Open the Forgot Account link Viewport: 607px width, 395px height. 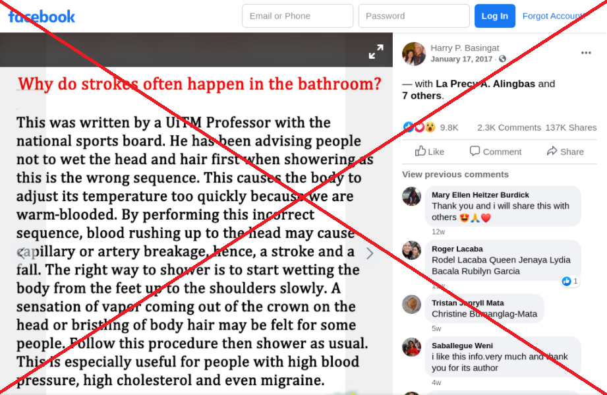[554, 16]
